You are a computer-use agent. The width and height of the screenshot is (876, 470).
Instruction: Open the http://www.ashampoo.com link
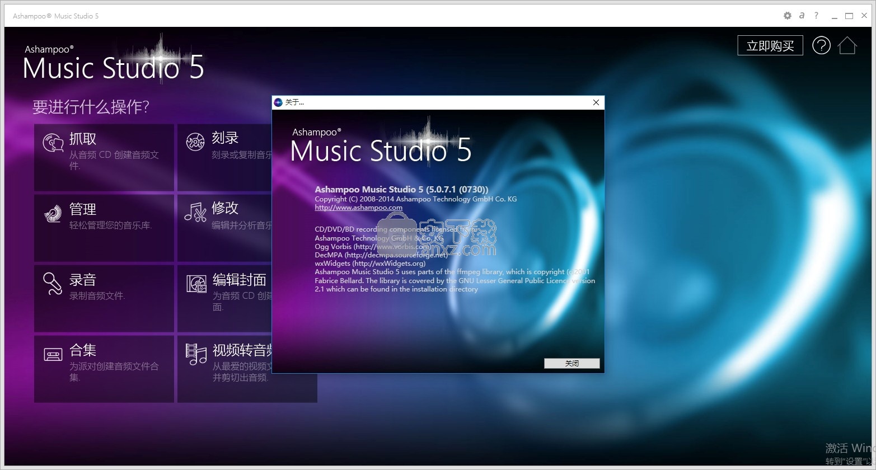click(x=358, y=208)
